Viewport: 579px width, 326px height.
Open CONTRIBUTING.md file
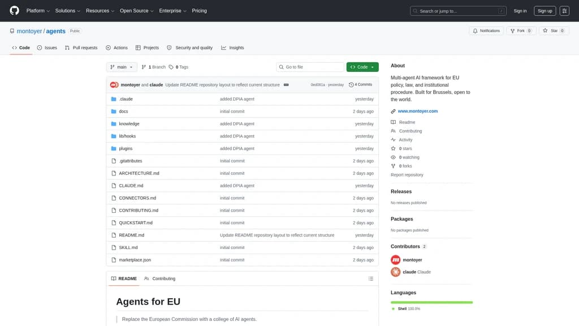[139, 211]
